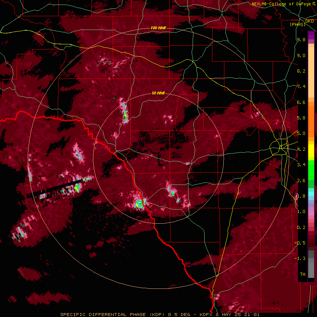Select the 5.0 value on the color scale

tap(301, 133)
